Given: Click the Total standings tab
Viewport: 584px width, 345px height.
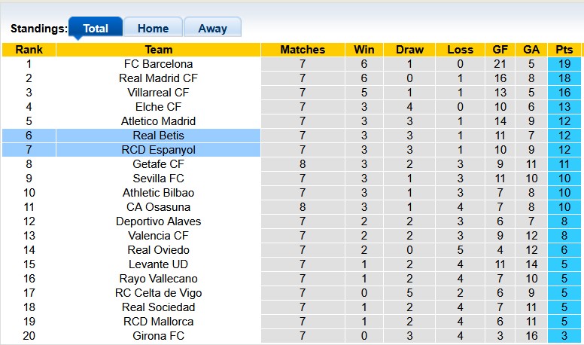Looking at the screenshot, I should (96, 29).
